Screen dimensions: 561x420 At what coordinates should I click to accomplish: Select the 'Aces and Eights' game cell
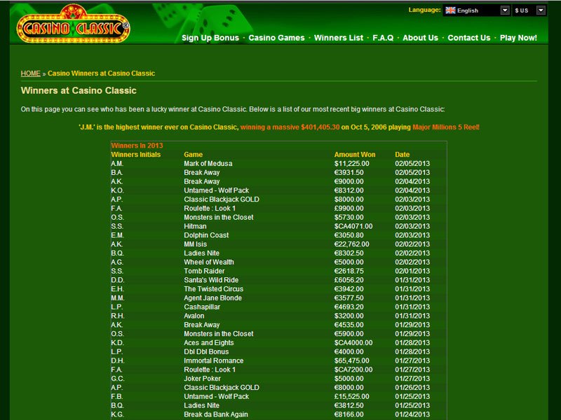click(x=208, y=343)
